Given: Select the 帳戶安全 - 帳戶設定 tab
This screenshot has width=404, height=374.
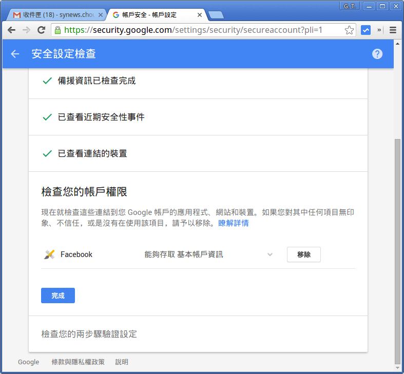Looking at the screenshot, I should pyautogui.click(x=157, y=15).
